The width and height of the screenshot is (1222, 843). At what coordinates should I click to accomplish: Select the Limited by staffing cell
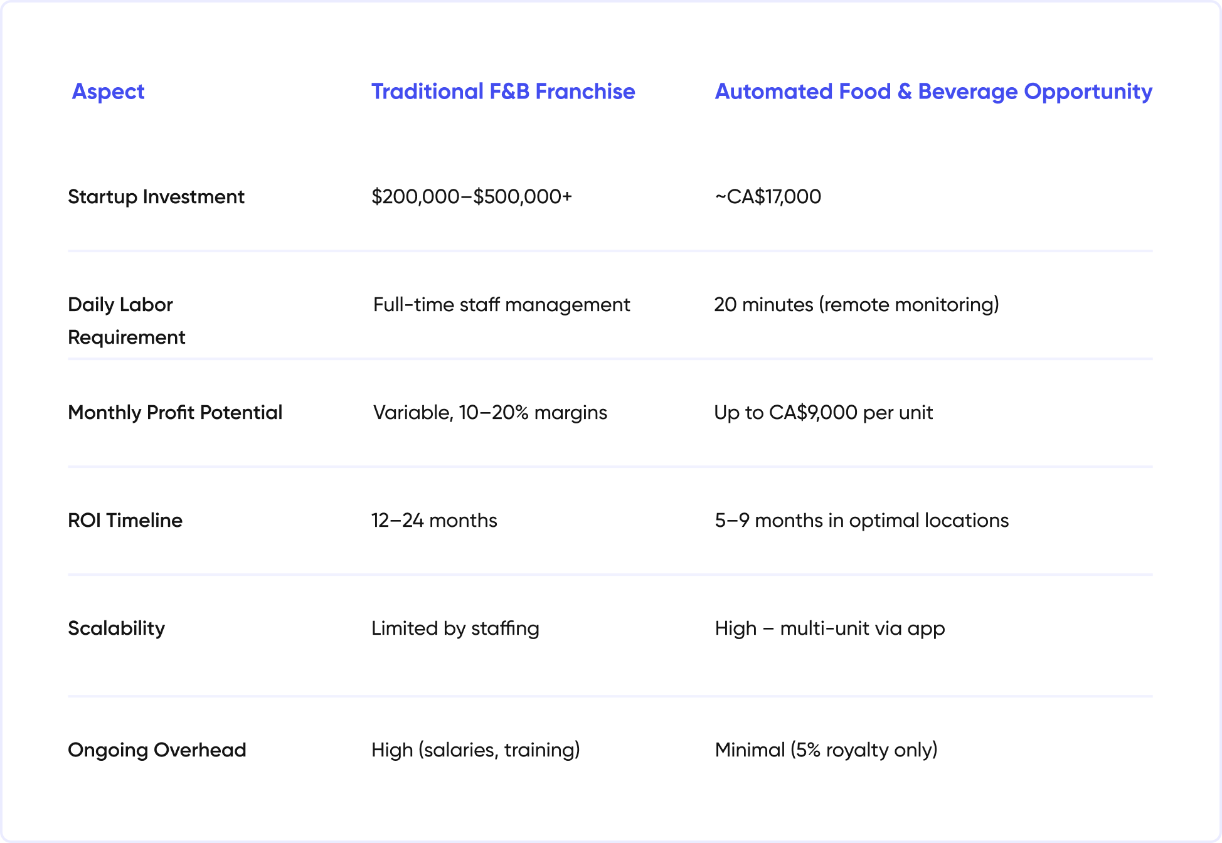pyautogui.click(x=455, y=628)
